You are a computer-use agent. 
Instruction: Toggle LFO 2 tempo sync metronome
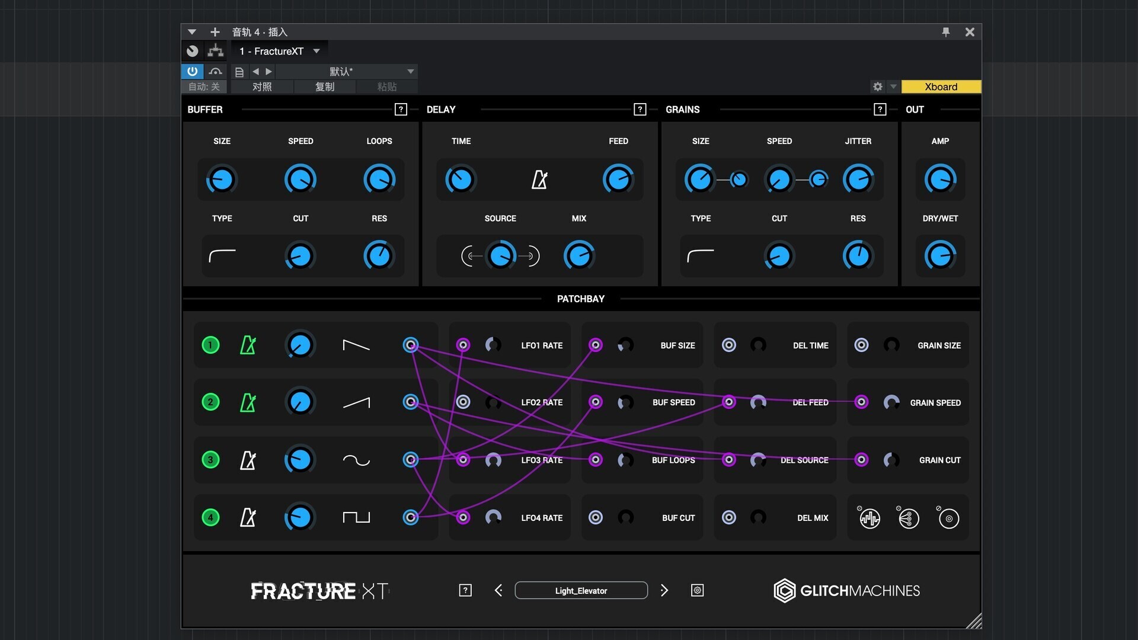point(248,402)
